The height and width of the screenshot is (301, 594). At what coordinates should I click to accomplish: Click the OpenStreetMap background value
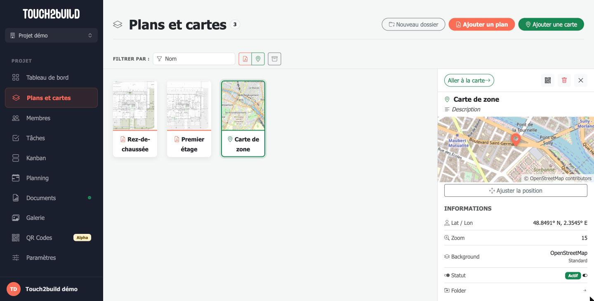click(x=568, y=253)
